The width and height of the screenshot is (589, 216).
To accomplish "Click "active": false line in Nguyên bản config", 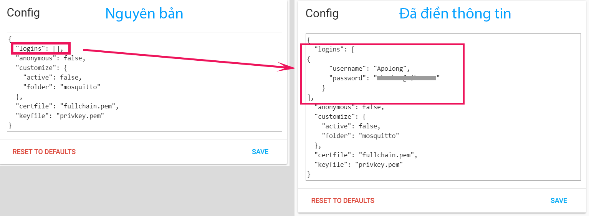I will [52, 77].
